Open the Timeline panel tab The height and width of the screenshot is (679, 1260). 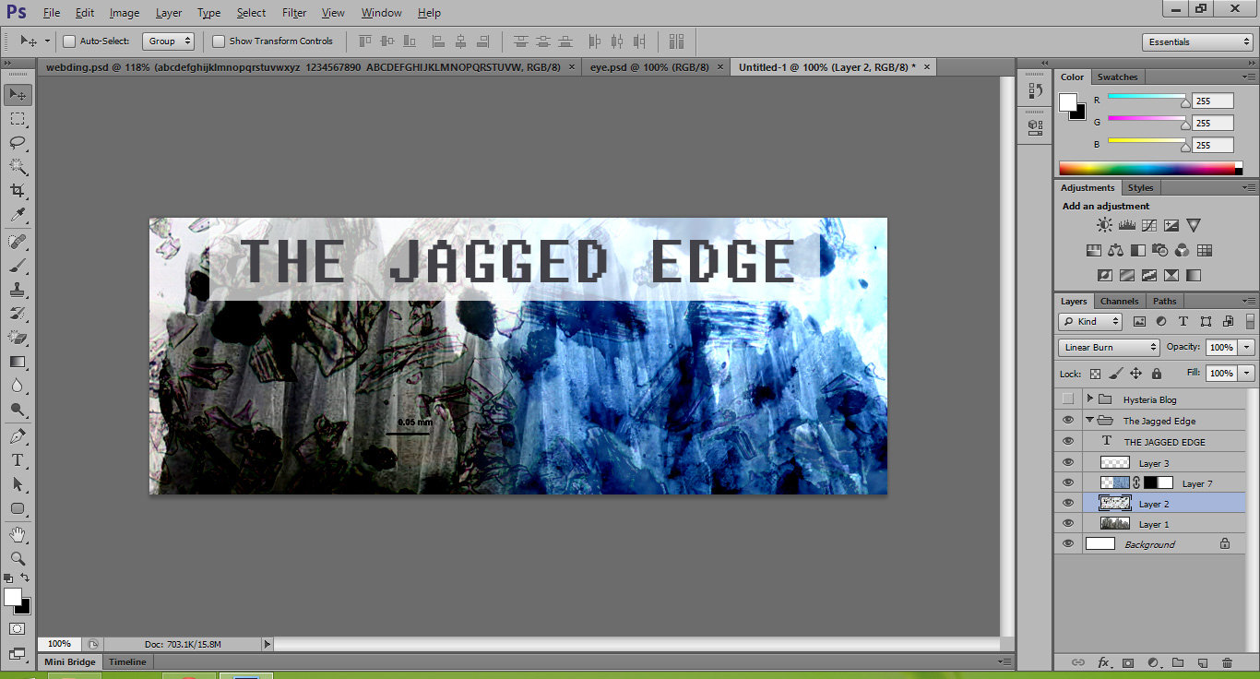[x=127, y=662]
